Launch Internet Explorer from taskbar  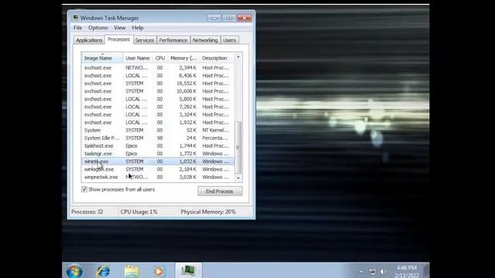tap(103, 271)
